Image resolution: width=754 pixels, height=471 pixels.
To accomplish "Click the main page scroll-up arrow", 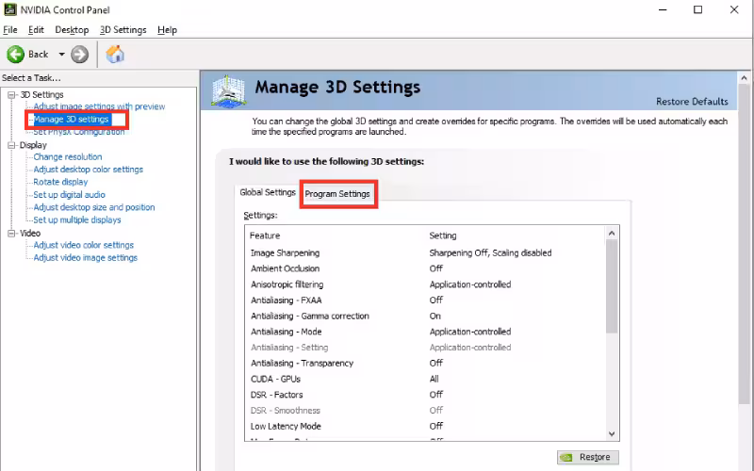I will 745,78.
